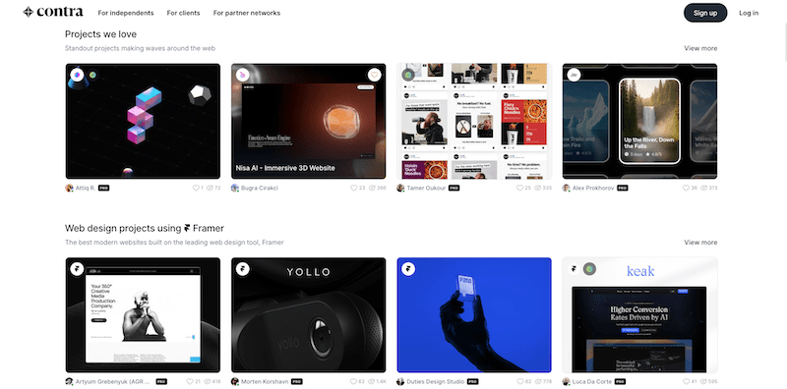Open Morten Korshavn profile name
This screenshot has height=389, width=787.
tap(265, 382)
